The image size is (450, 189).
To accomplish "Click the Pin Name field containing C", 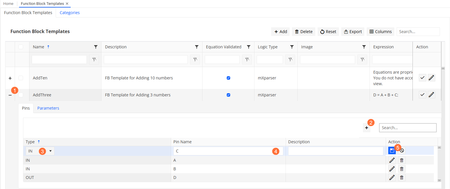I will [228, 151].
